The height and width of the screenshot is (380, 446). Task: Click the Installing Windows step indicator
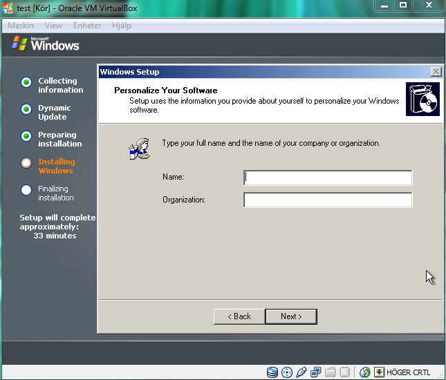click(26, 163)
